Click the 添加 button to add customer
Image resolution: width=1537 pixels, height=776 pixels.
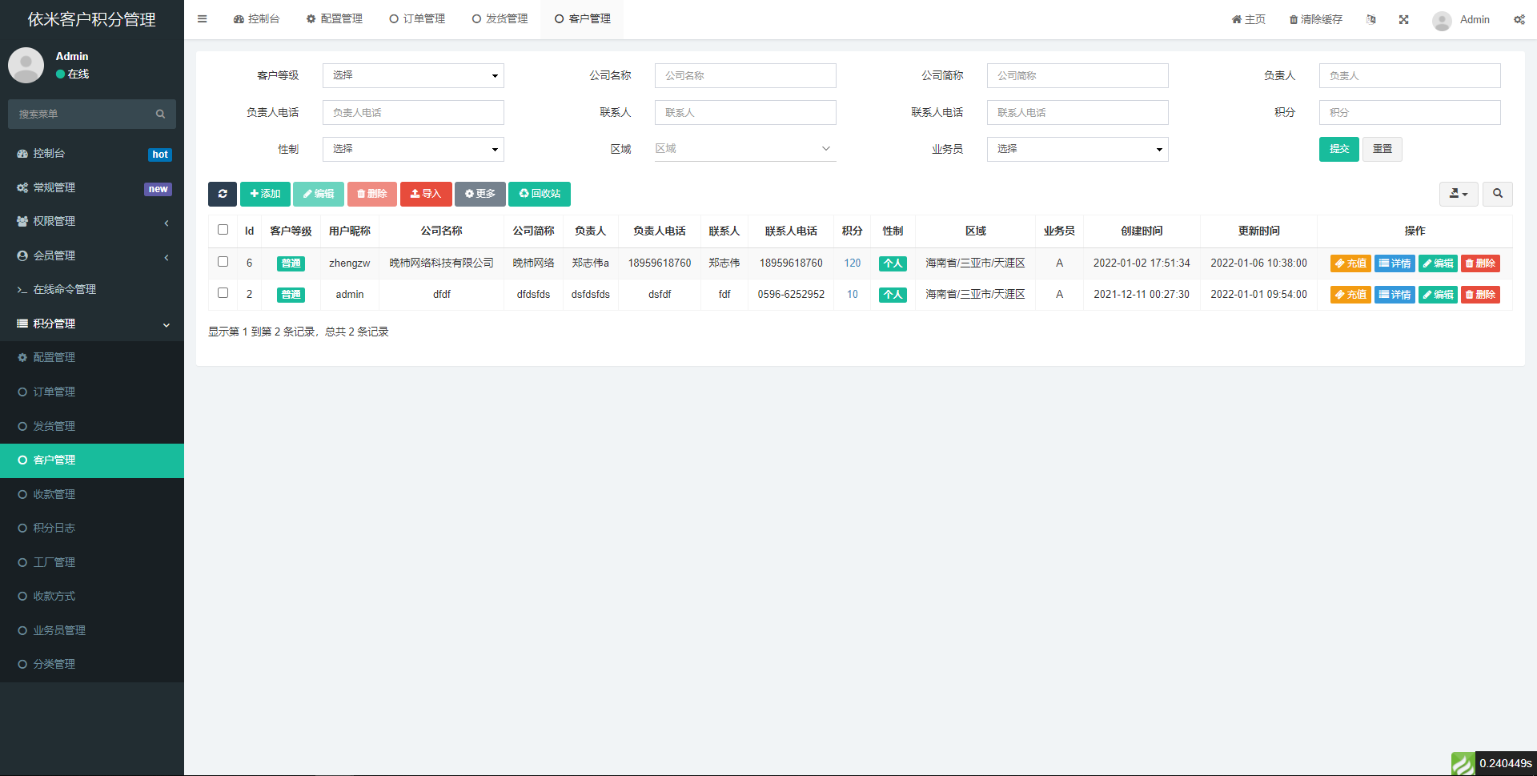(x=265, y=194)
